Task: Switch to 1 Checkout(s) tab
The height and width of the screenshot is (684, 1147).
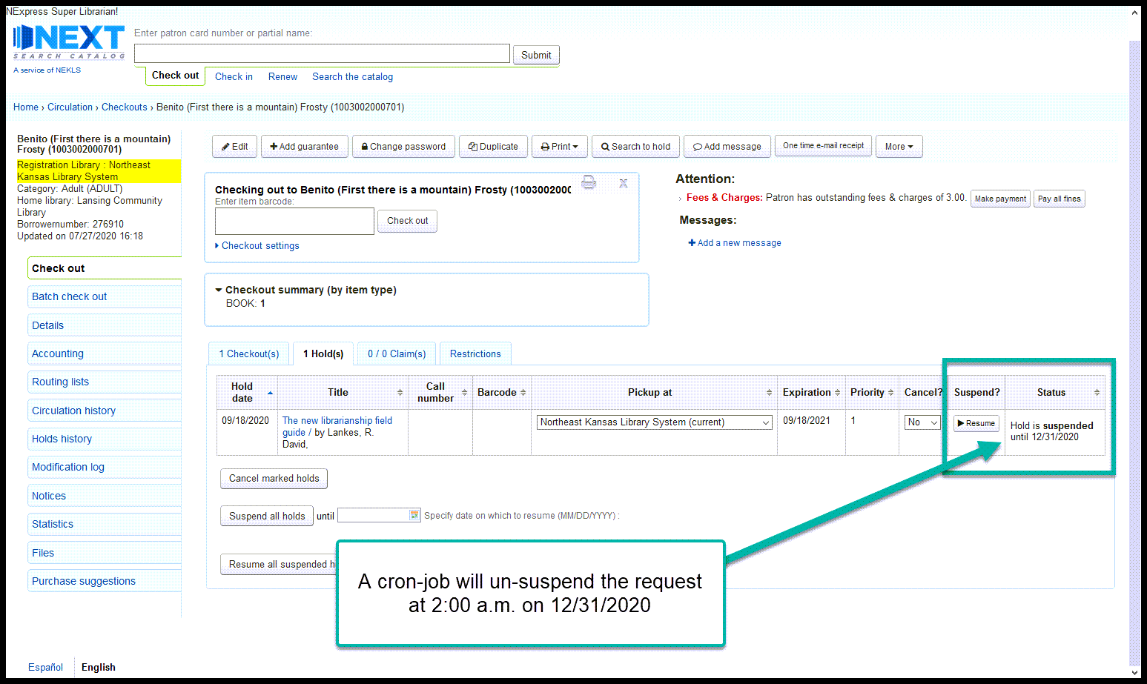Action: 249,353
